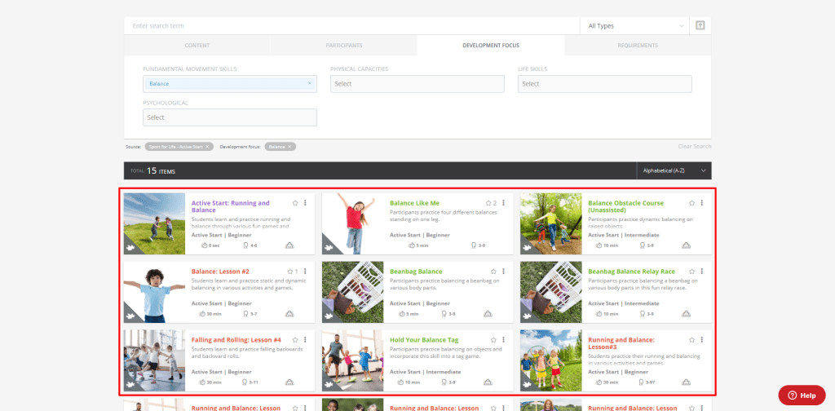
Task: Click the facility icon on Falling and Rolling: Lesson #4
Action: pyautogui.click(x=289, y=382)
